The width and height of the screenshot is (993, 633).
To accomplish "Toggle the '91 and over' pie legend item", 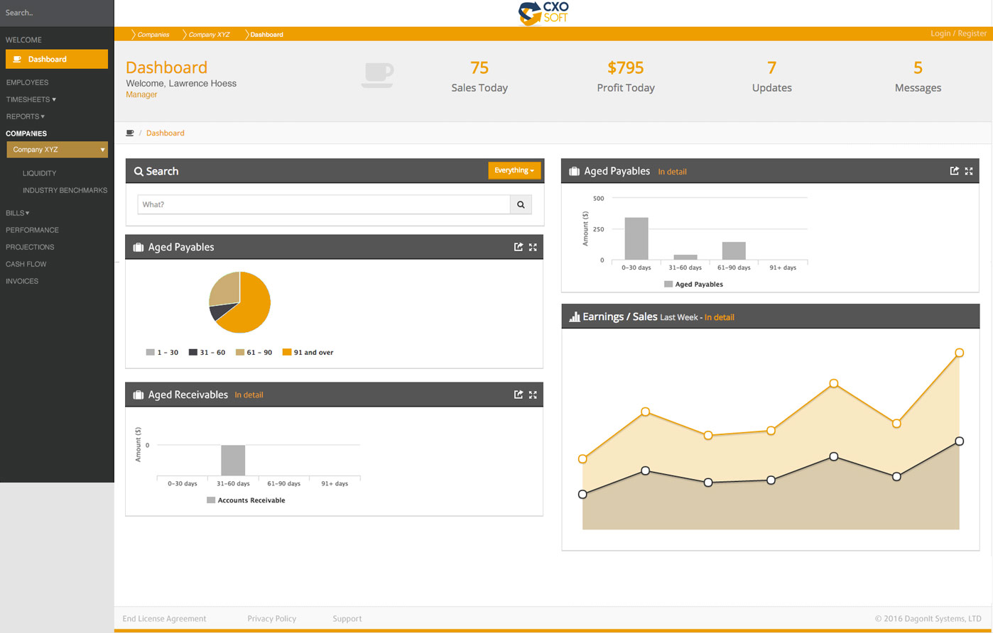I will point(308,353).
